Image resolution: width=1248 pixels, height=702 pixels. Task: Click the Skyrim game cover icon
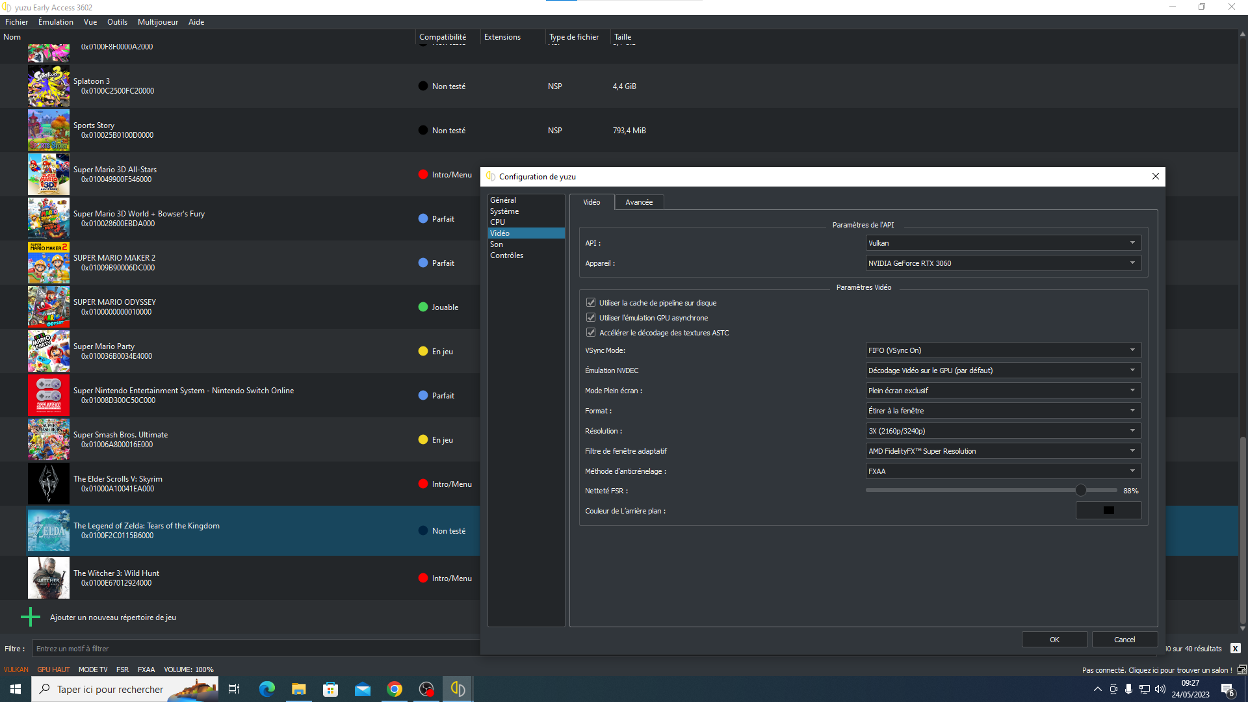pyautogui.click(x=48, y=484)
